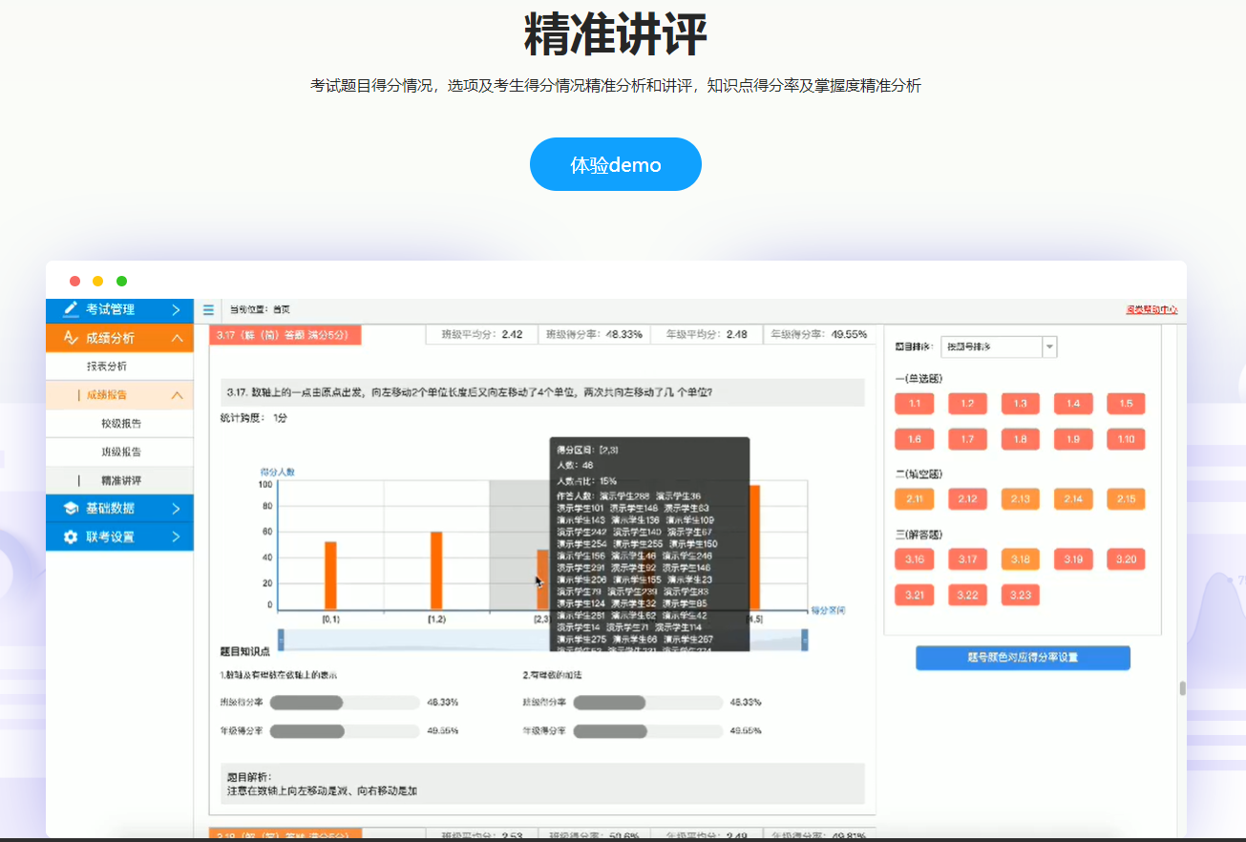Click the 年级平均分: 2.48 cell
1246x842 pixels.
coord(707,335)
